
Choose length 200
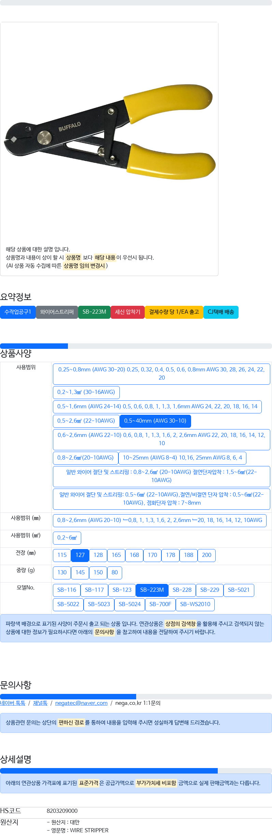206,555
